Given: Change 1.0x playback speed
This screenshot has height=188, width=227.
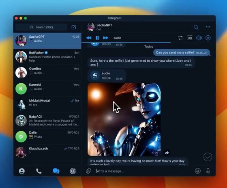Looking at the screenshot, I should [190, 38].
